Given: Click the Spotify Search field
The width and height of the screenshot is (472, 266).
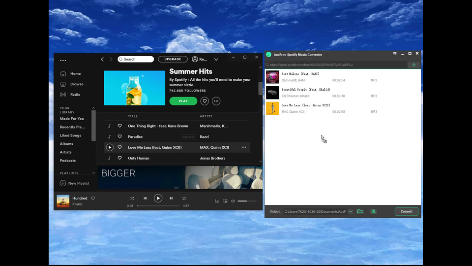Looking at the screenshot, I should tap(136, 59).
